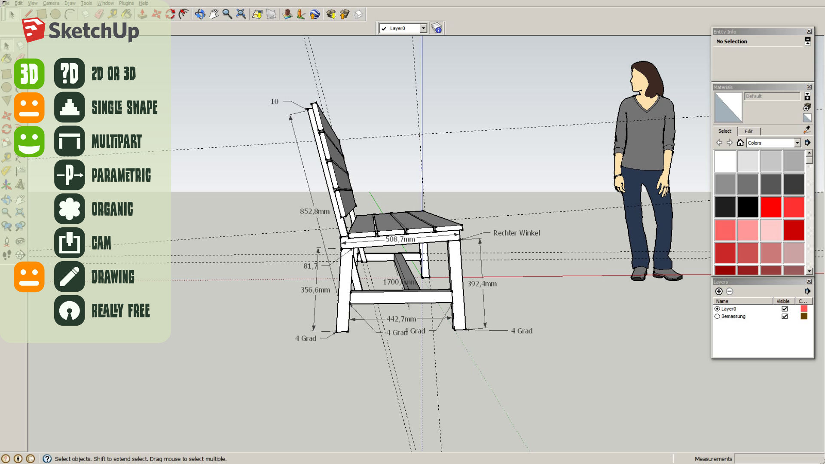The image size is (825, 464).
Task: Open the Camera menu
Action: [51, 3]
